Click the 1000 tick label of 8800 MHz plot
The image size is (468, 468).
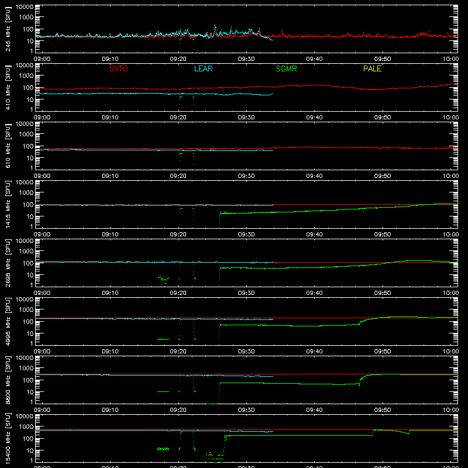coord(26,369)
